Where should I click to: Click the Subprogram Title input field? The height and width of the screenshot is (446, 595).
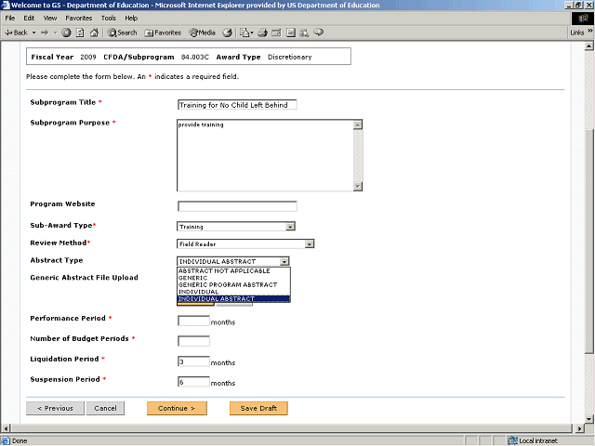pos(237,105)
